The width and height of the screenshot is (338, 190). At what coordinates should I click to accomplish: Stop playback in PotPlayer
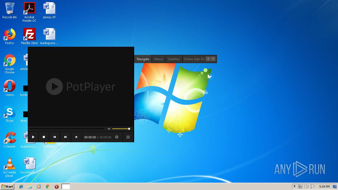(x=44, y=137)
